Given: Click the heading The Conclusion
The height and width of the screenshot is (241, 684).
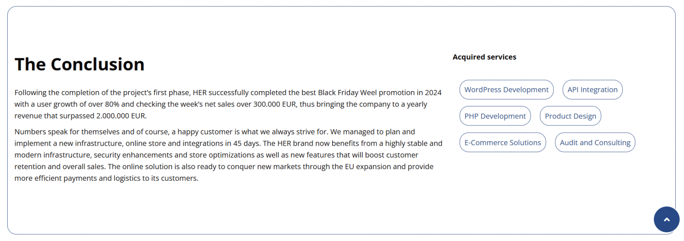Looking at the screenshot, I should [80, 64].
